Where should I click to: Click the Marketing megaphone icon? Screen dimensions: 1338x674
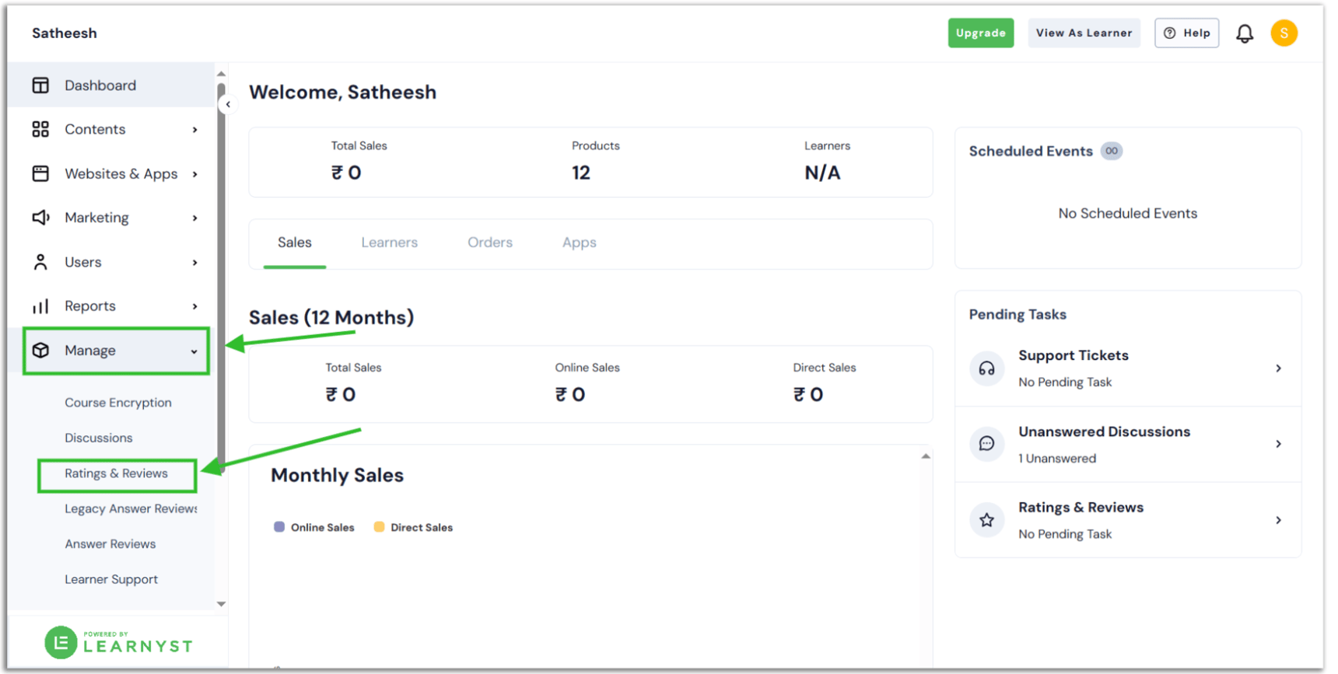click(40, 218)
